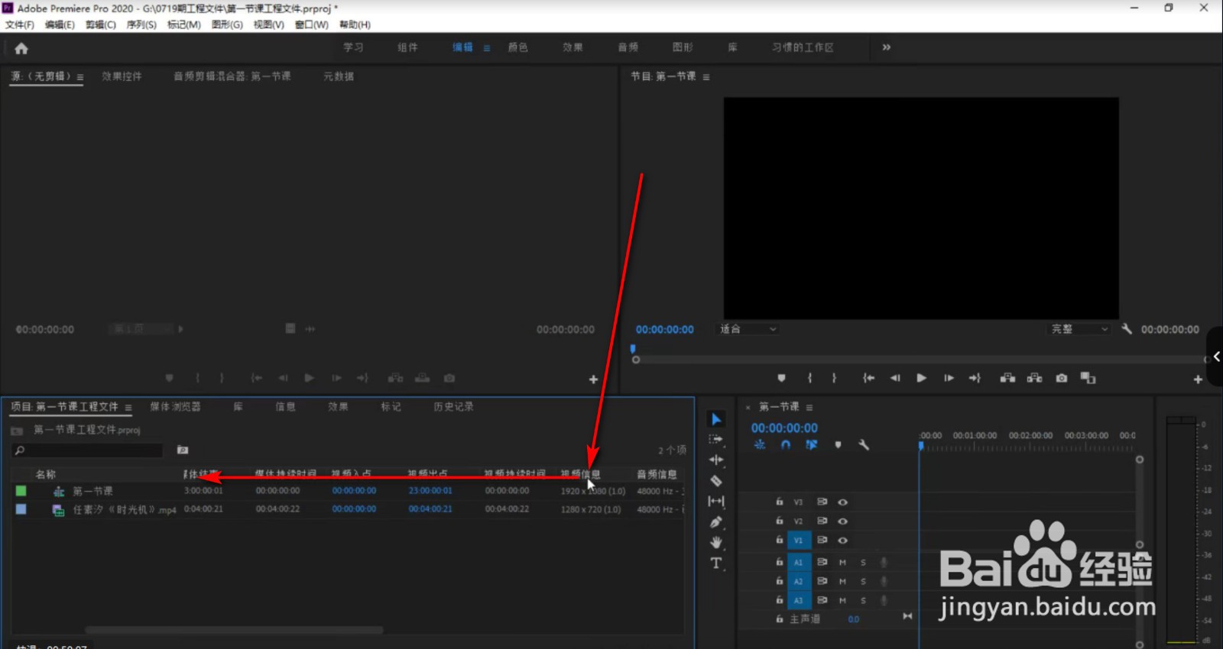
Task: Open the timeline 第一节课 panel menu
Action: 809,408
